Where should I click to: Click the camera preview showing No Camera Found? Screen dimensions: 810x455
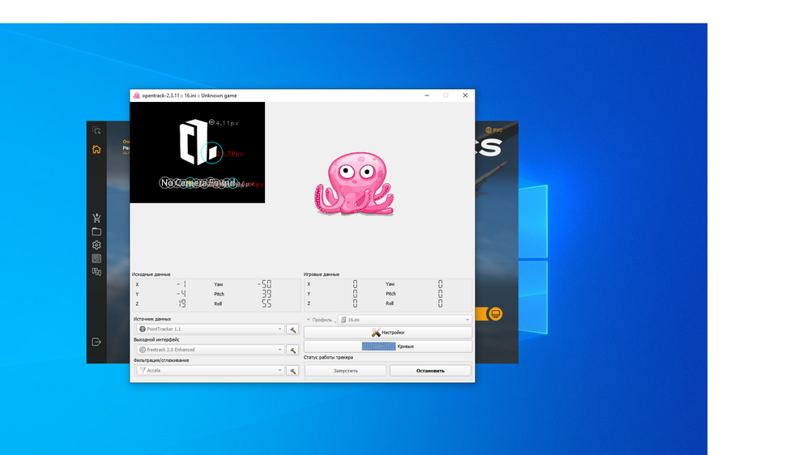tap(198, 152)
